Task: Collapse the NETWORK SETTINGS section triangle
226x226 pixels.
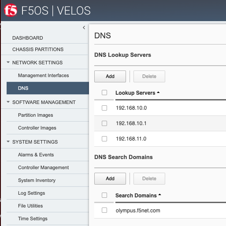Action: (8, 62)
